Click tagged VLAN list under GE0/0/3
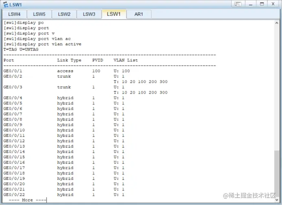 pyautogui.click(x=141, y=93)
